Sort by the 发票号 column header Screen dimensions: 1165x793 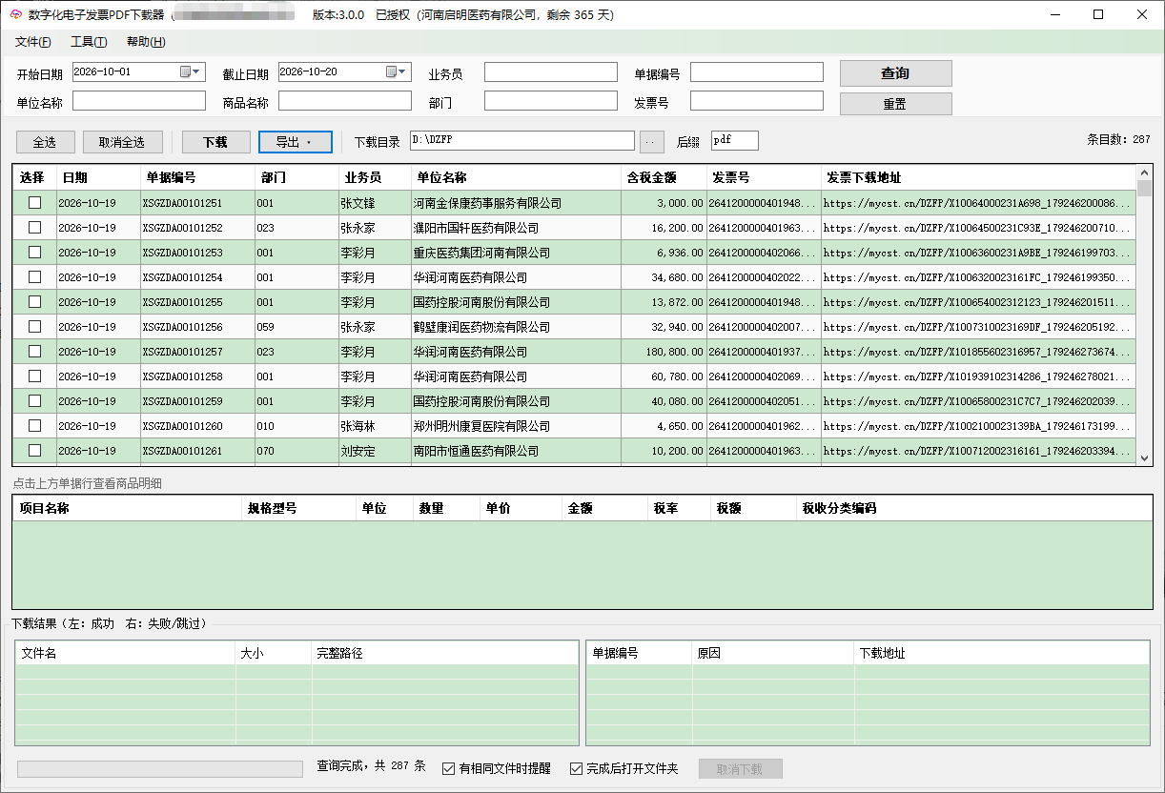point(764,178)
